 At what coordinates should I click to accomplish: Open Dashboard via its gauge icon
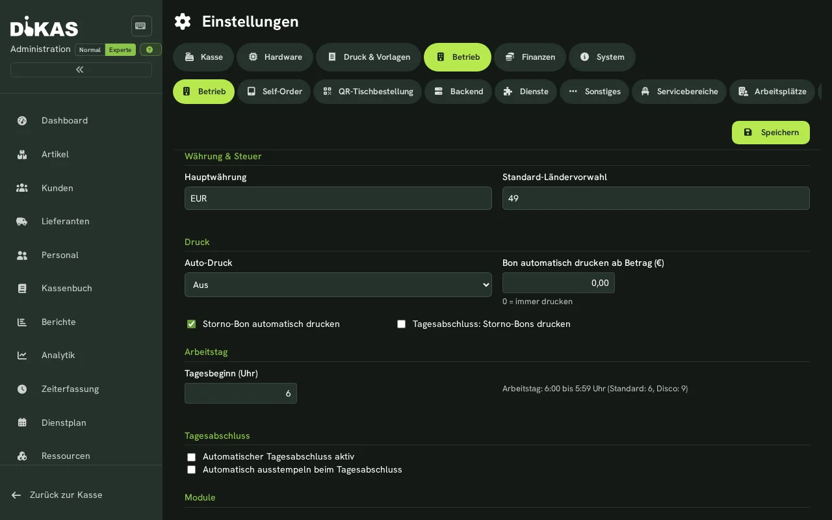[22, 120]
